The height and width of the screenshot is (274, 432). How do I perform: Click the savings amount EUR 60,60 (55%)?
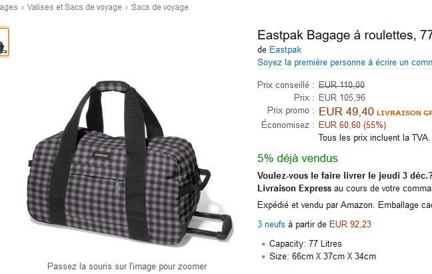(x=352, y=125)
